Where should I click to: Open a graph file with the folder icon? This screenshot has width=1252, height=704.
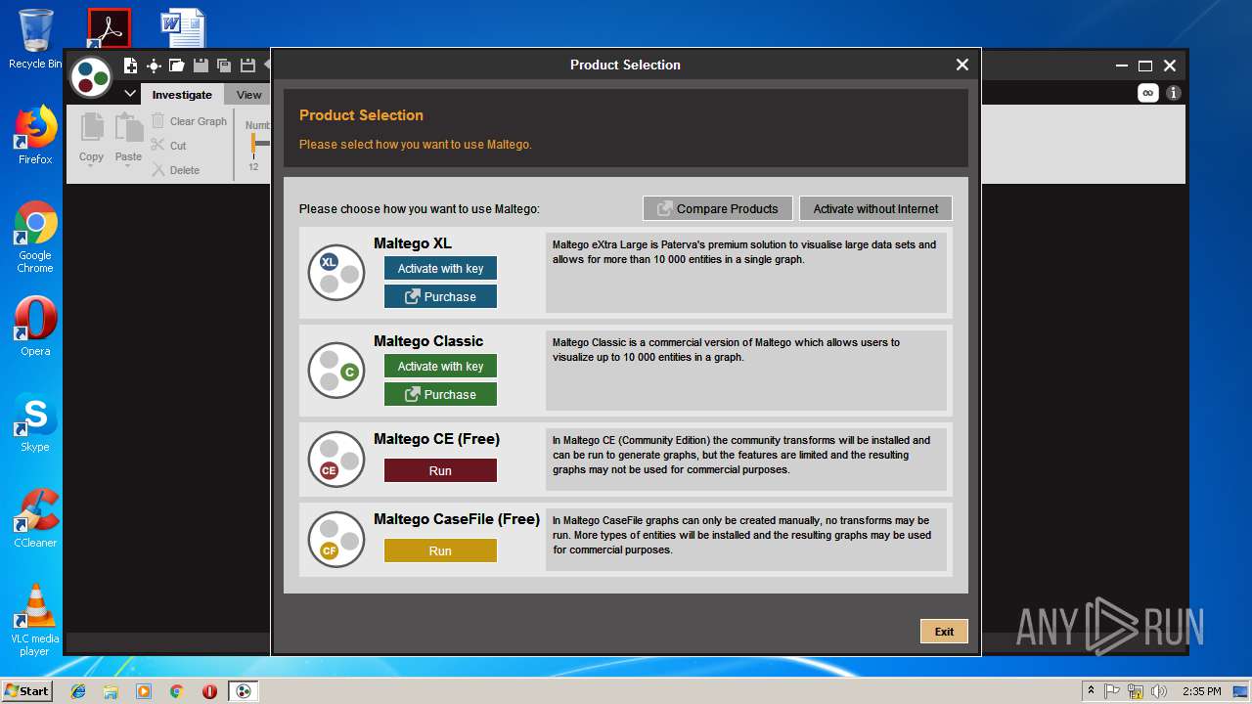177,66
